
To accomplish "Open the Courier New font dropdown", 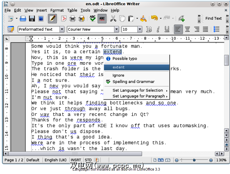I will [x=116, y=29].
